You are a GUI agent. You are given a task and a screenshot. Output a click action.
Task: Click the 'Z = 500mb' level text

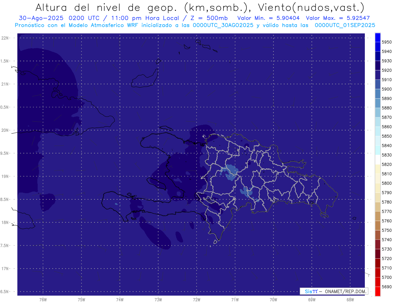click(209, 18)
